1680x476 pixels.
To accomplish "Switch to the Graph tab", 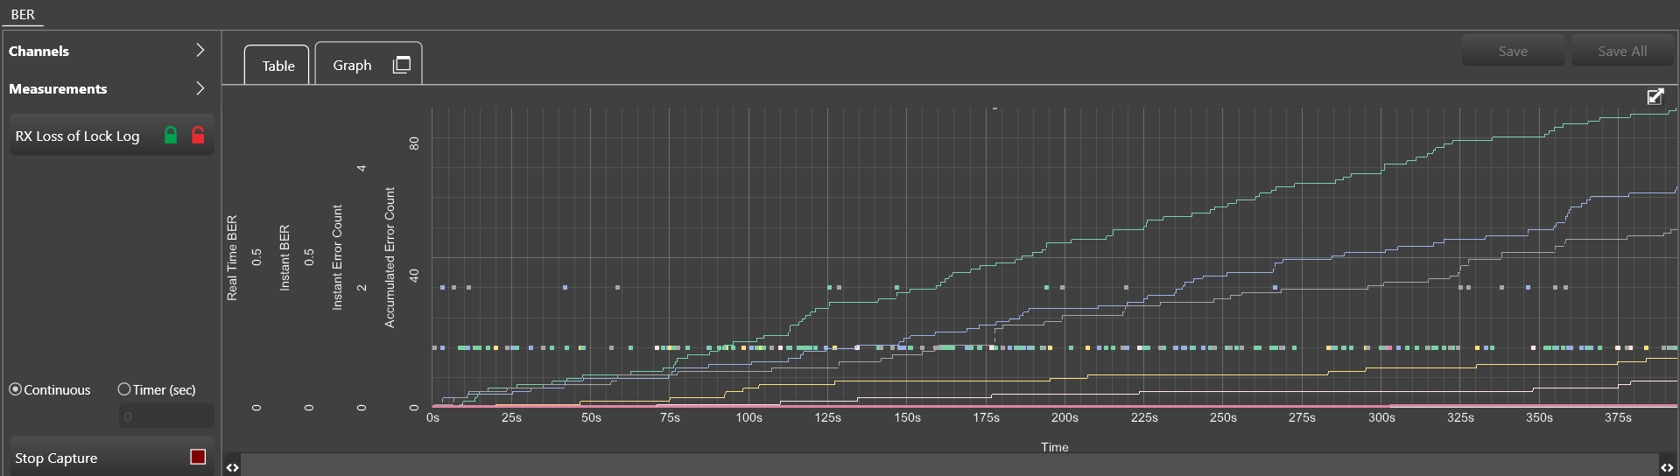I will [x=368, y=63].
